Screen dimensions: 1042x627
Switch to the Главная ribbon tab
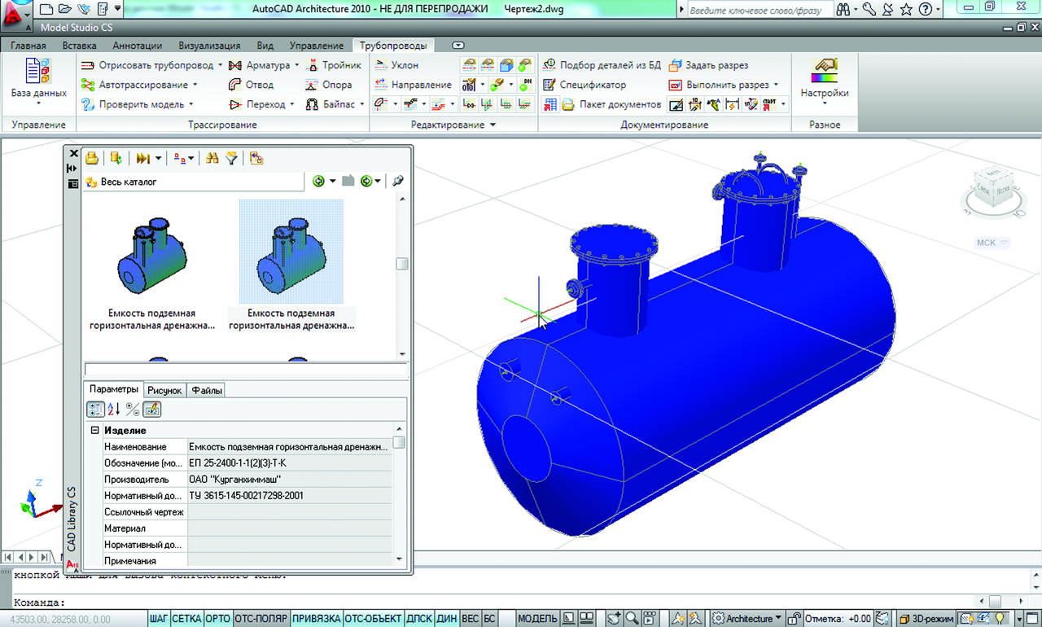28,46
